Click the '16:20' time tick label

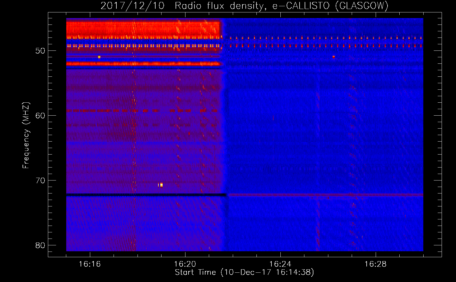pos(185,264)
